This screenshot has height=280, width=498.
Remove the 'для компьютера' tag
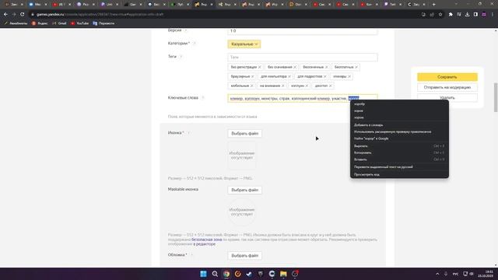(x=289, y=76)
